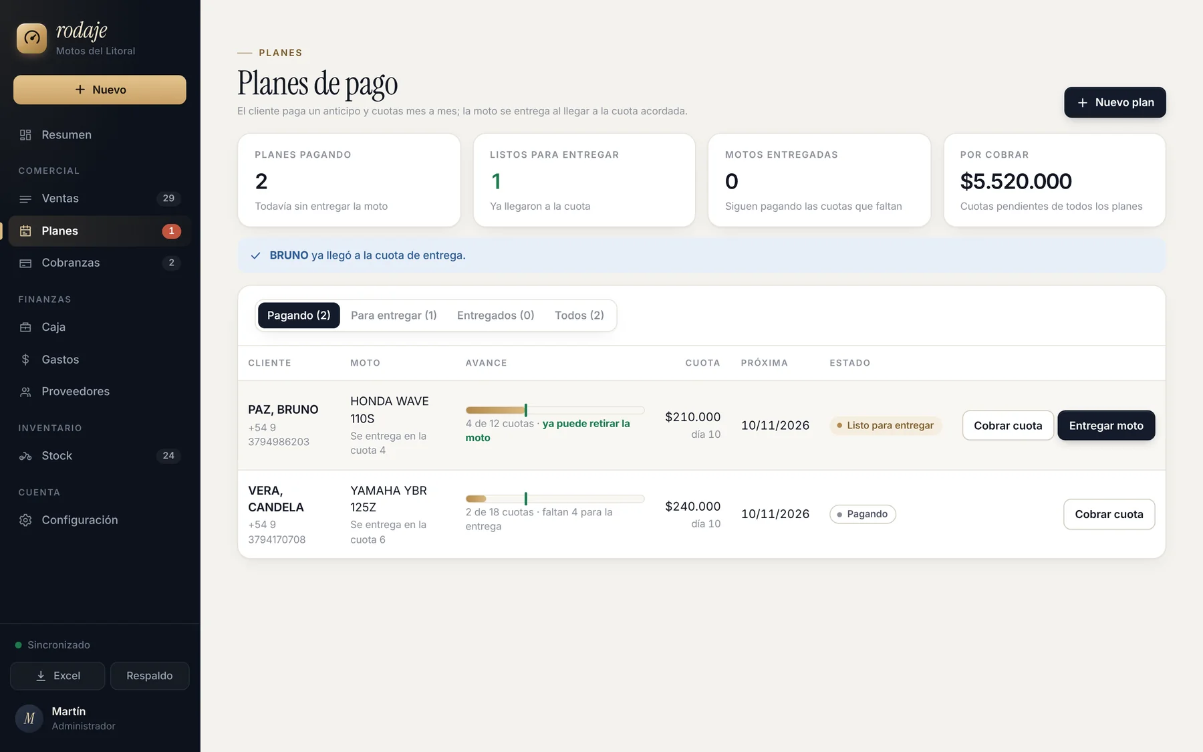Click the Ventas list icon
1203x752 pixels.
25,199
